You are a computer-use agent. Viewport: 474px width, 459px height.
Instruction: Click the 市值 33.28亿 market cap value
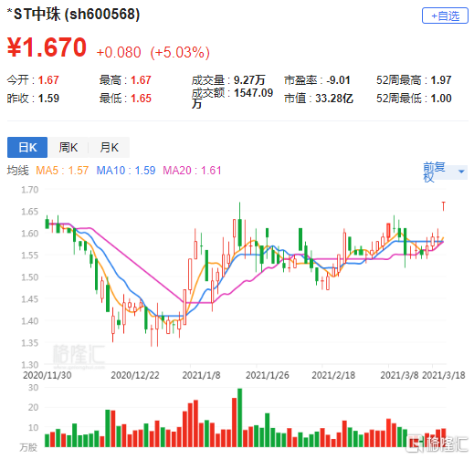[319, 99]
